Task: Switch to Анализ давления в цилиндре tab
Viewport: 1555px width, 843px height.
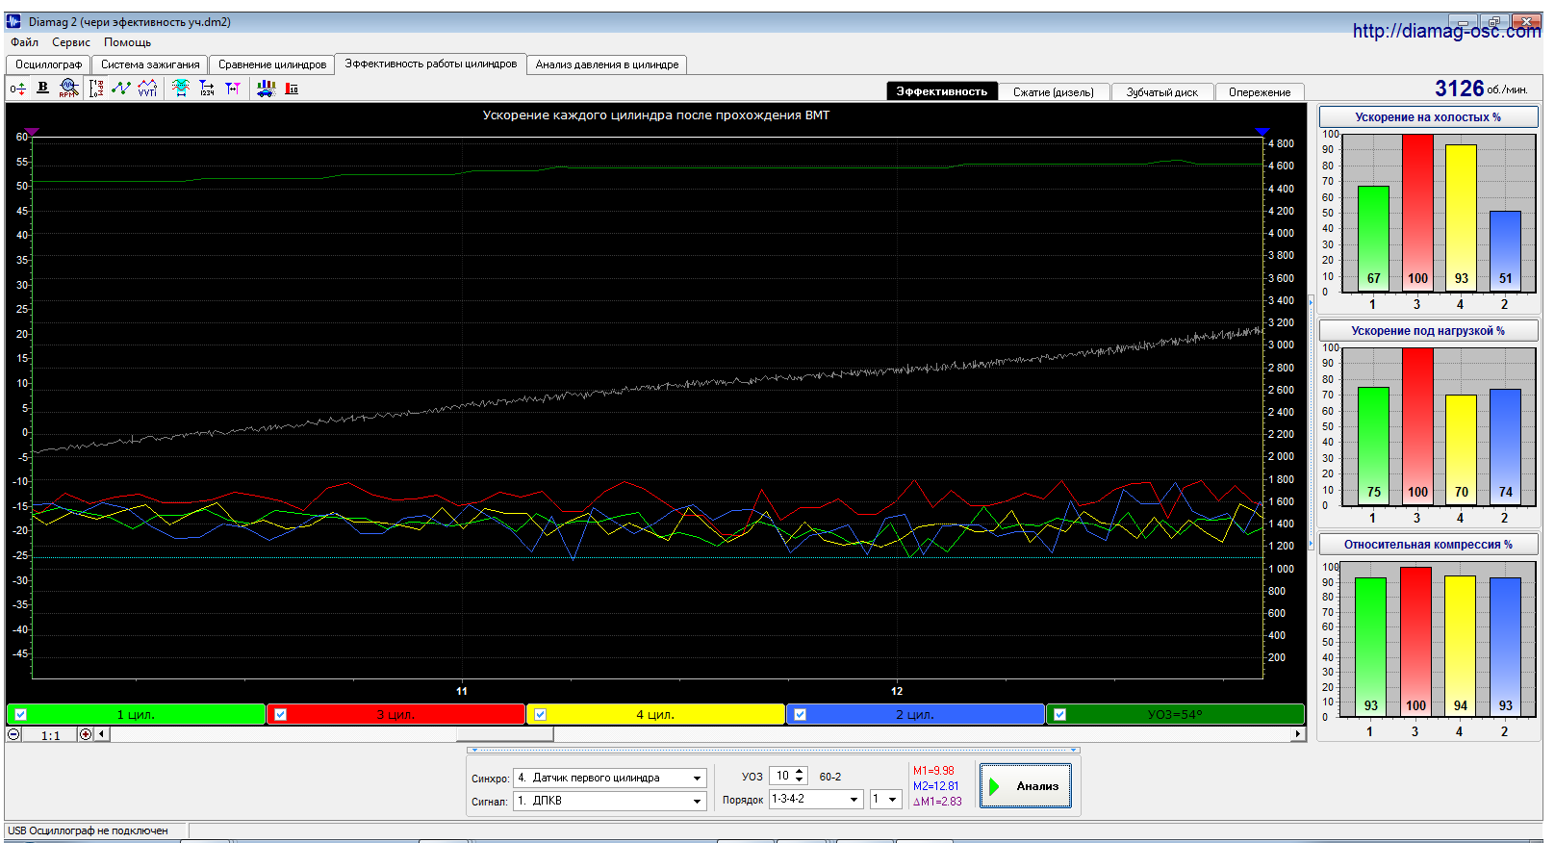Action: pos(607,64)
